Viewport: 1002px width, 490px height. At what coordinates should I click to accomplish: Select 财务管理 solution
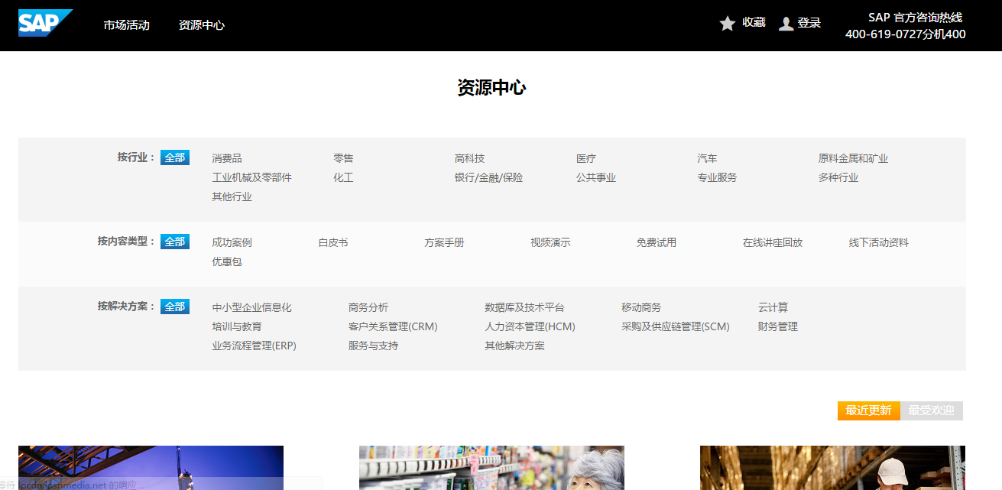[x=778, y=327]
